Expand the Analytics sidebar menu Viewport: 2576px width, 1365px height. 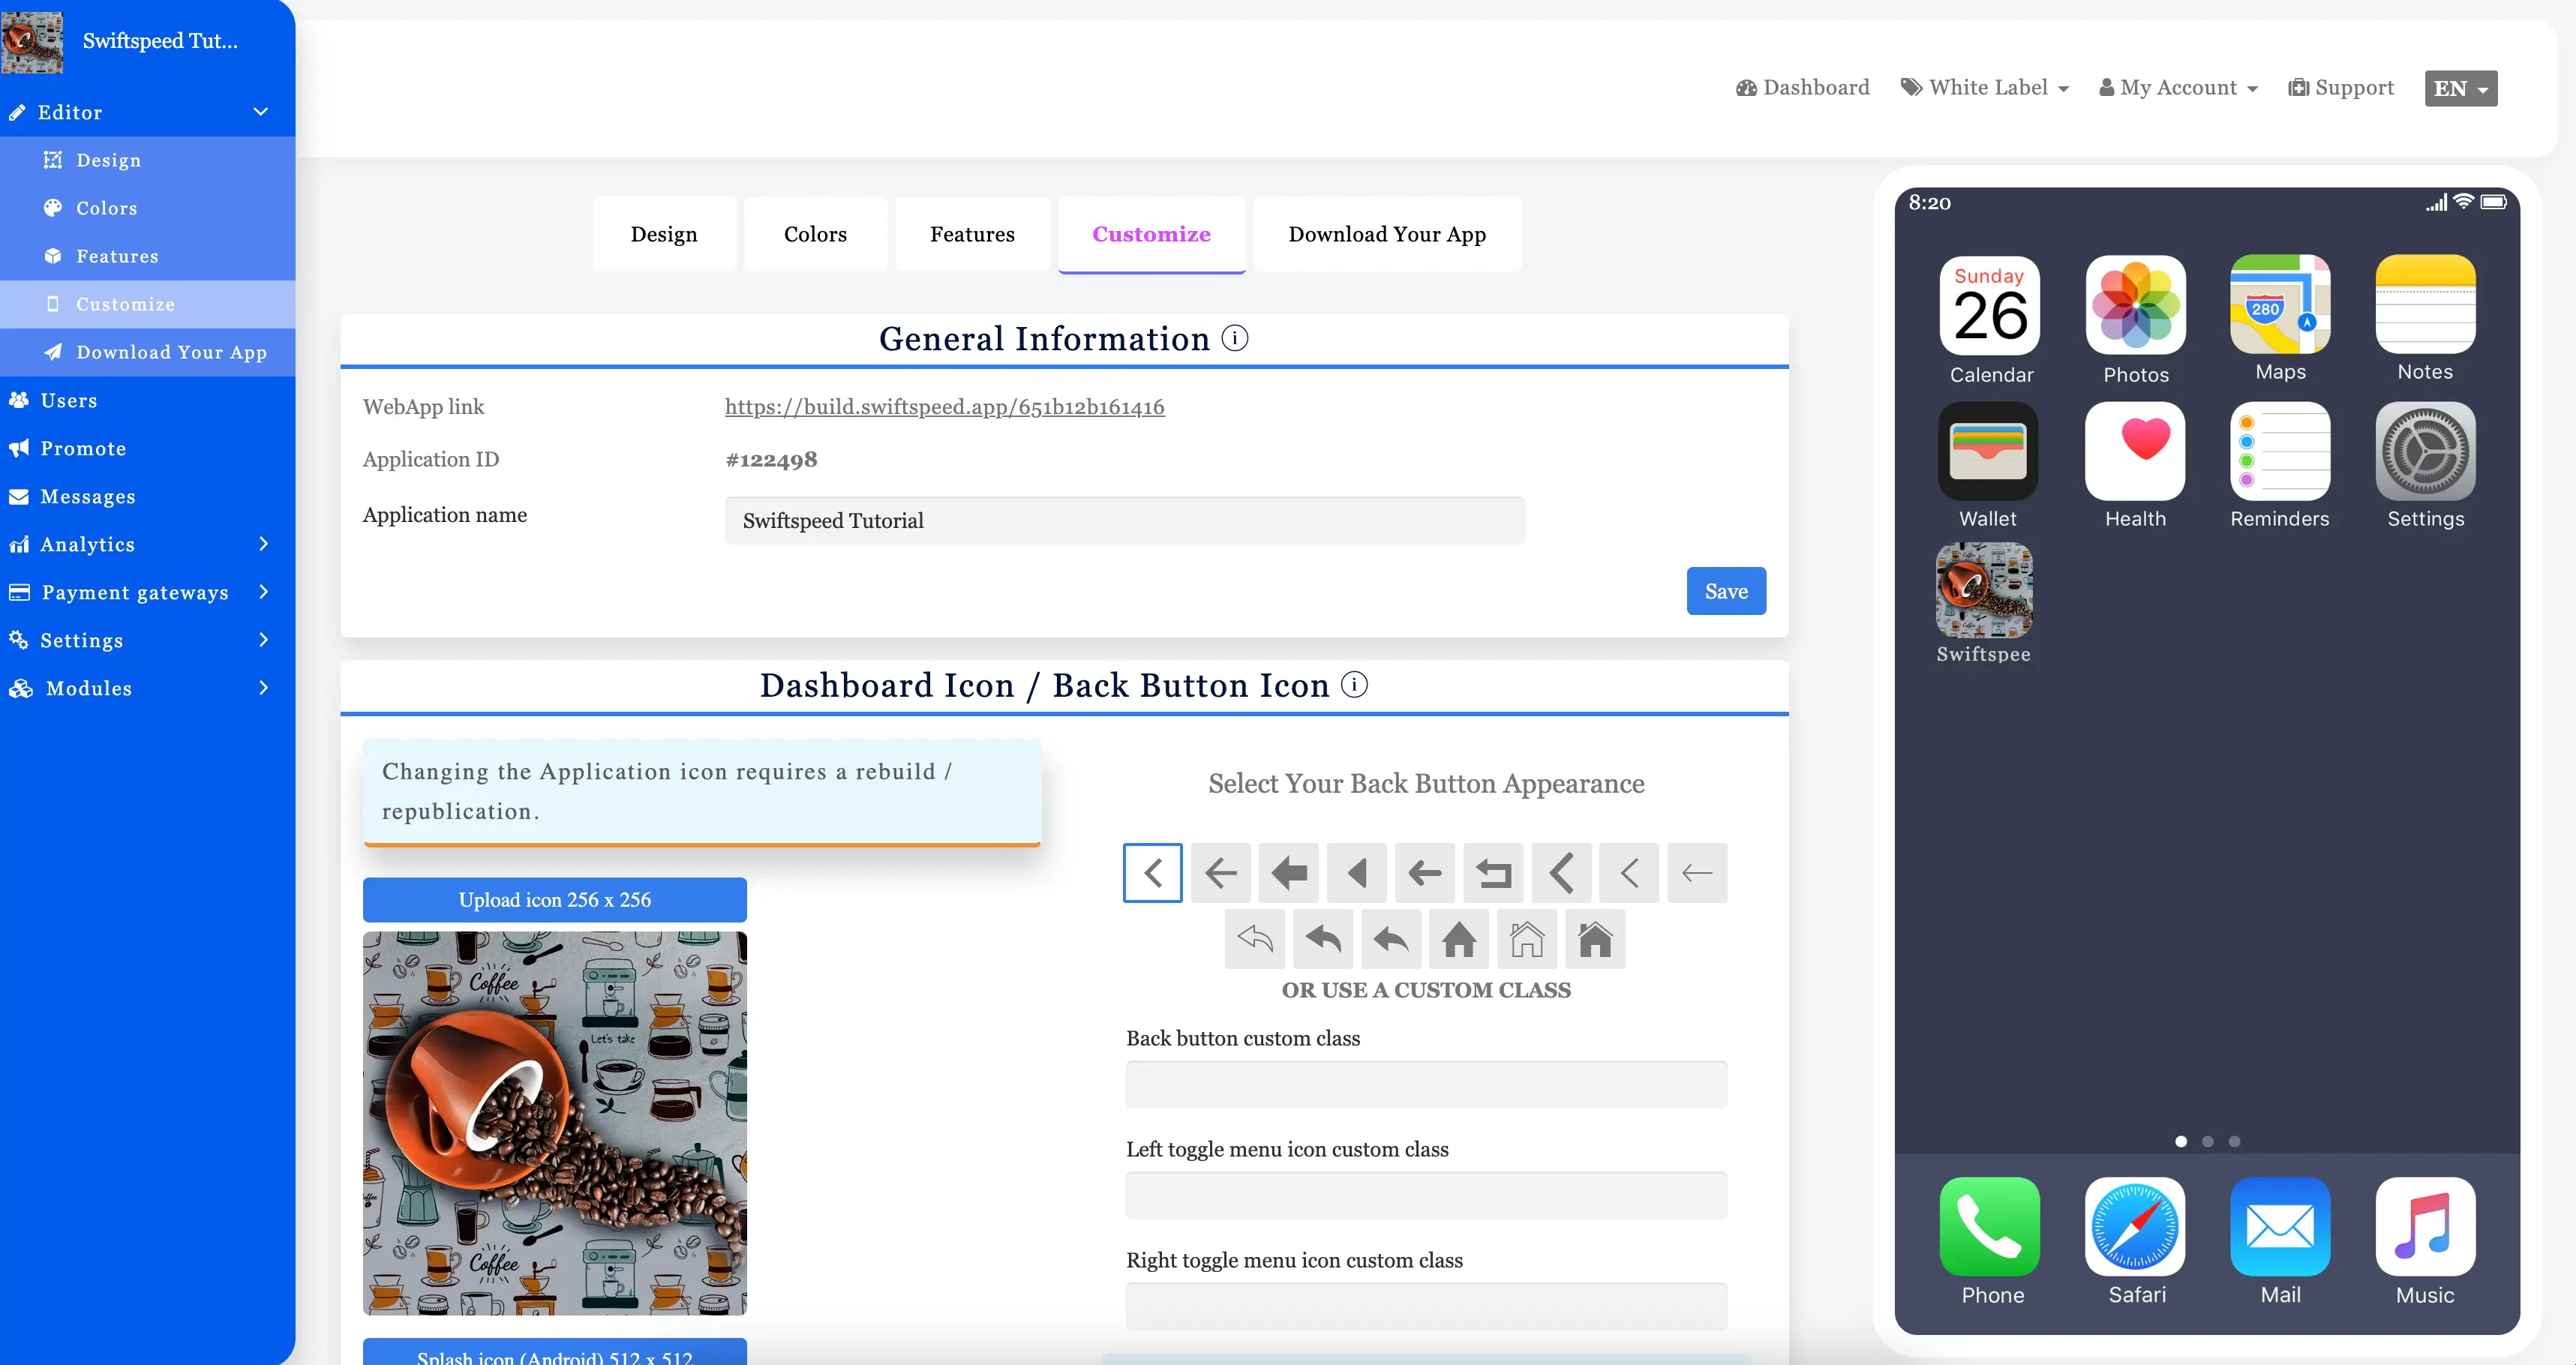[85, 544]
